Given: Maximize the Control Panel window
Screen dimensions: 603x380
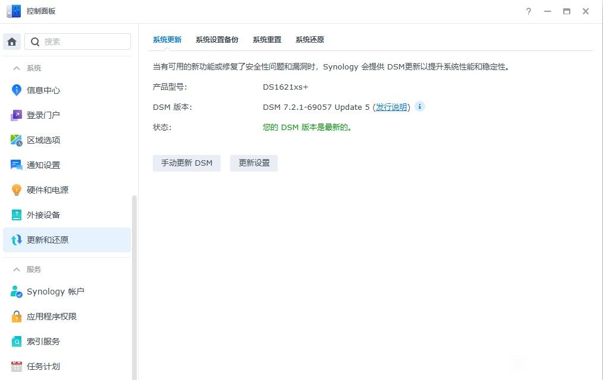Looking at the screenshot, I should (567, 11).
